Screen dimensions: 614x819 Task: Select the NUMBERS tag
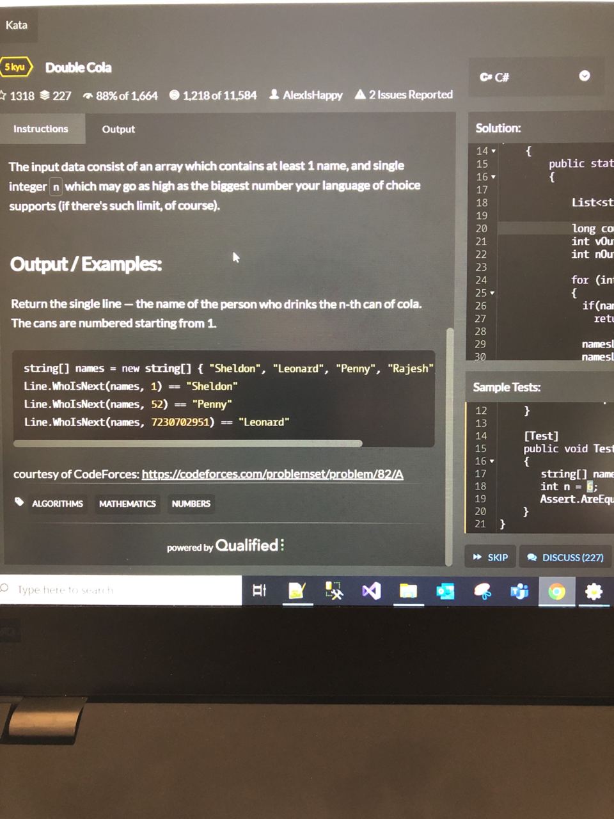191,504
